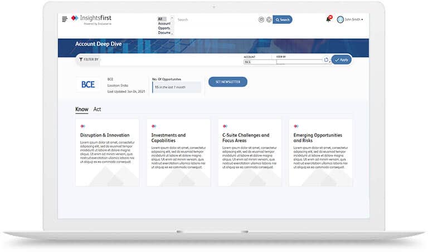This screenshot has width=428, height=252.
Task: Click the Set Newsletter button
Action: point(228,82)
